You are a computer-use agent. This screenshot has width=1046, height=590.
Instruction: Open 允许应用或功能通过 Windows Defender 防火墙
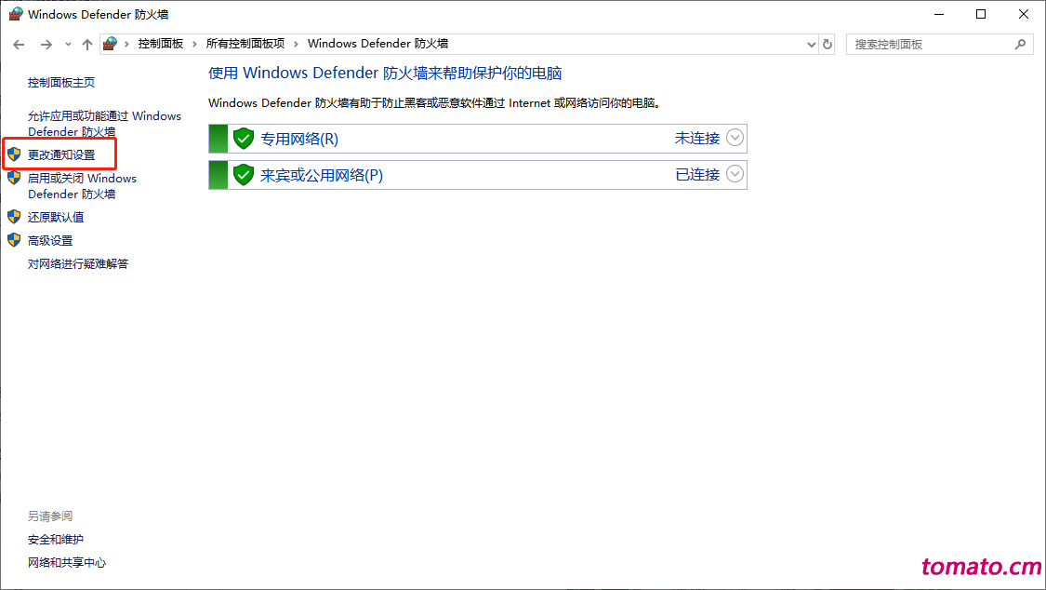coord(104,124)
